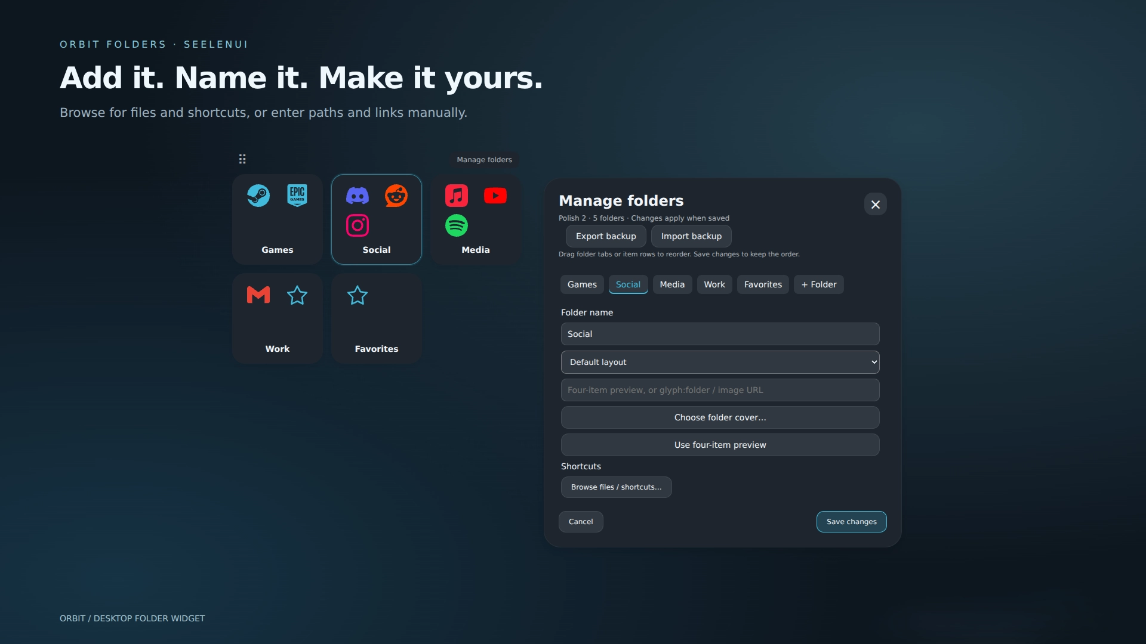The width and height of the screenshot is (1146, 644).
Task: Cancel the folder changes
Action: click(581, 522)
